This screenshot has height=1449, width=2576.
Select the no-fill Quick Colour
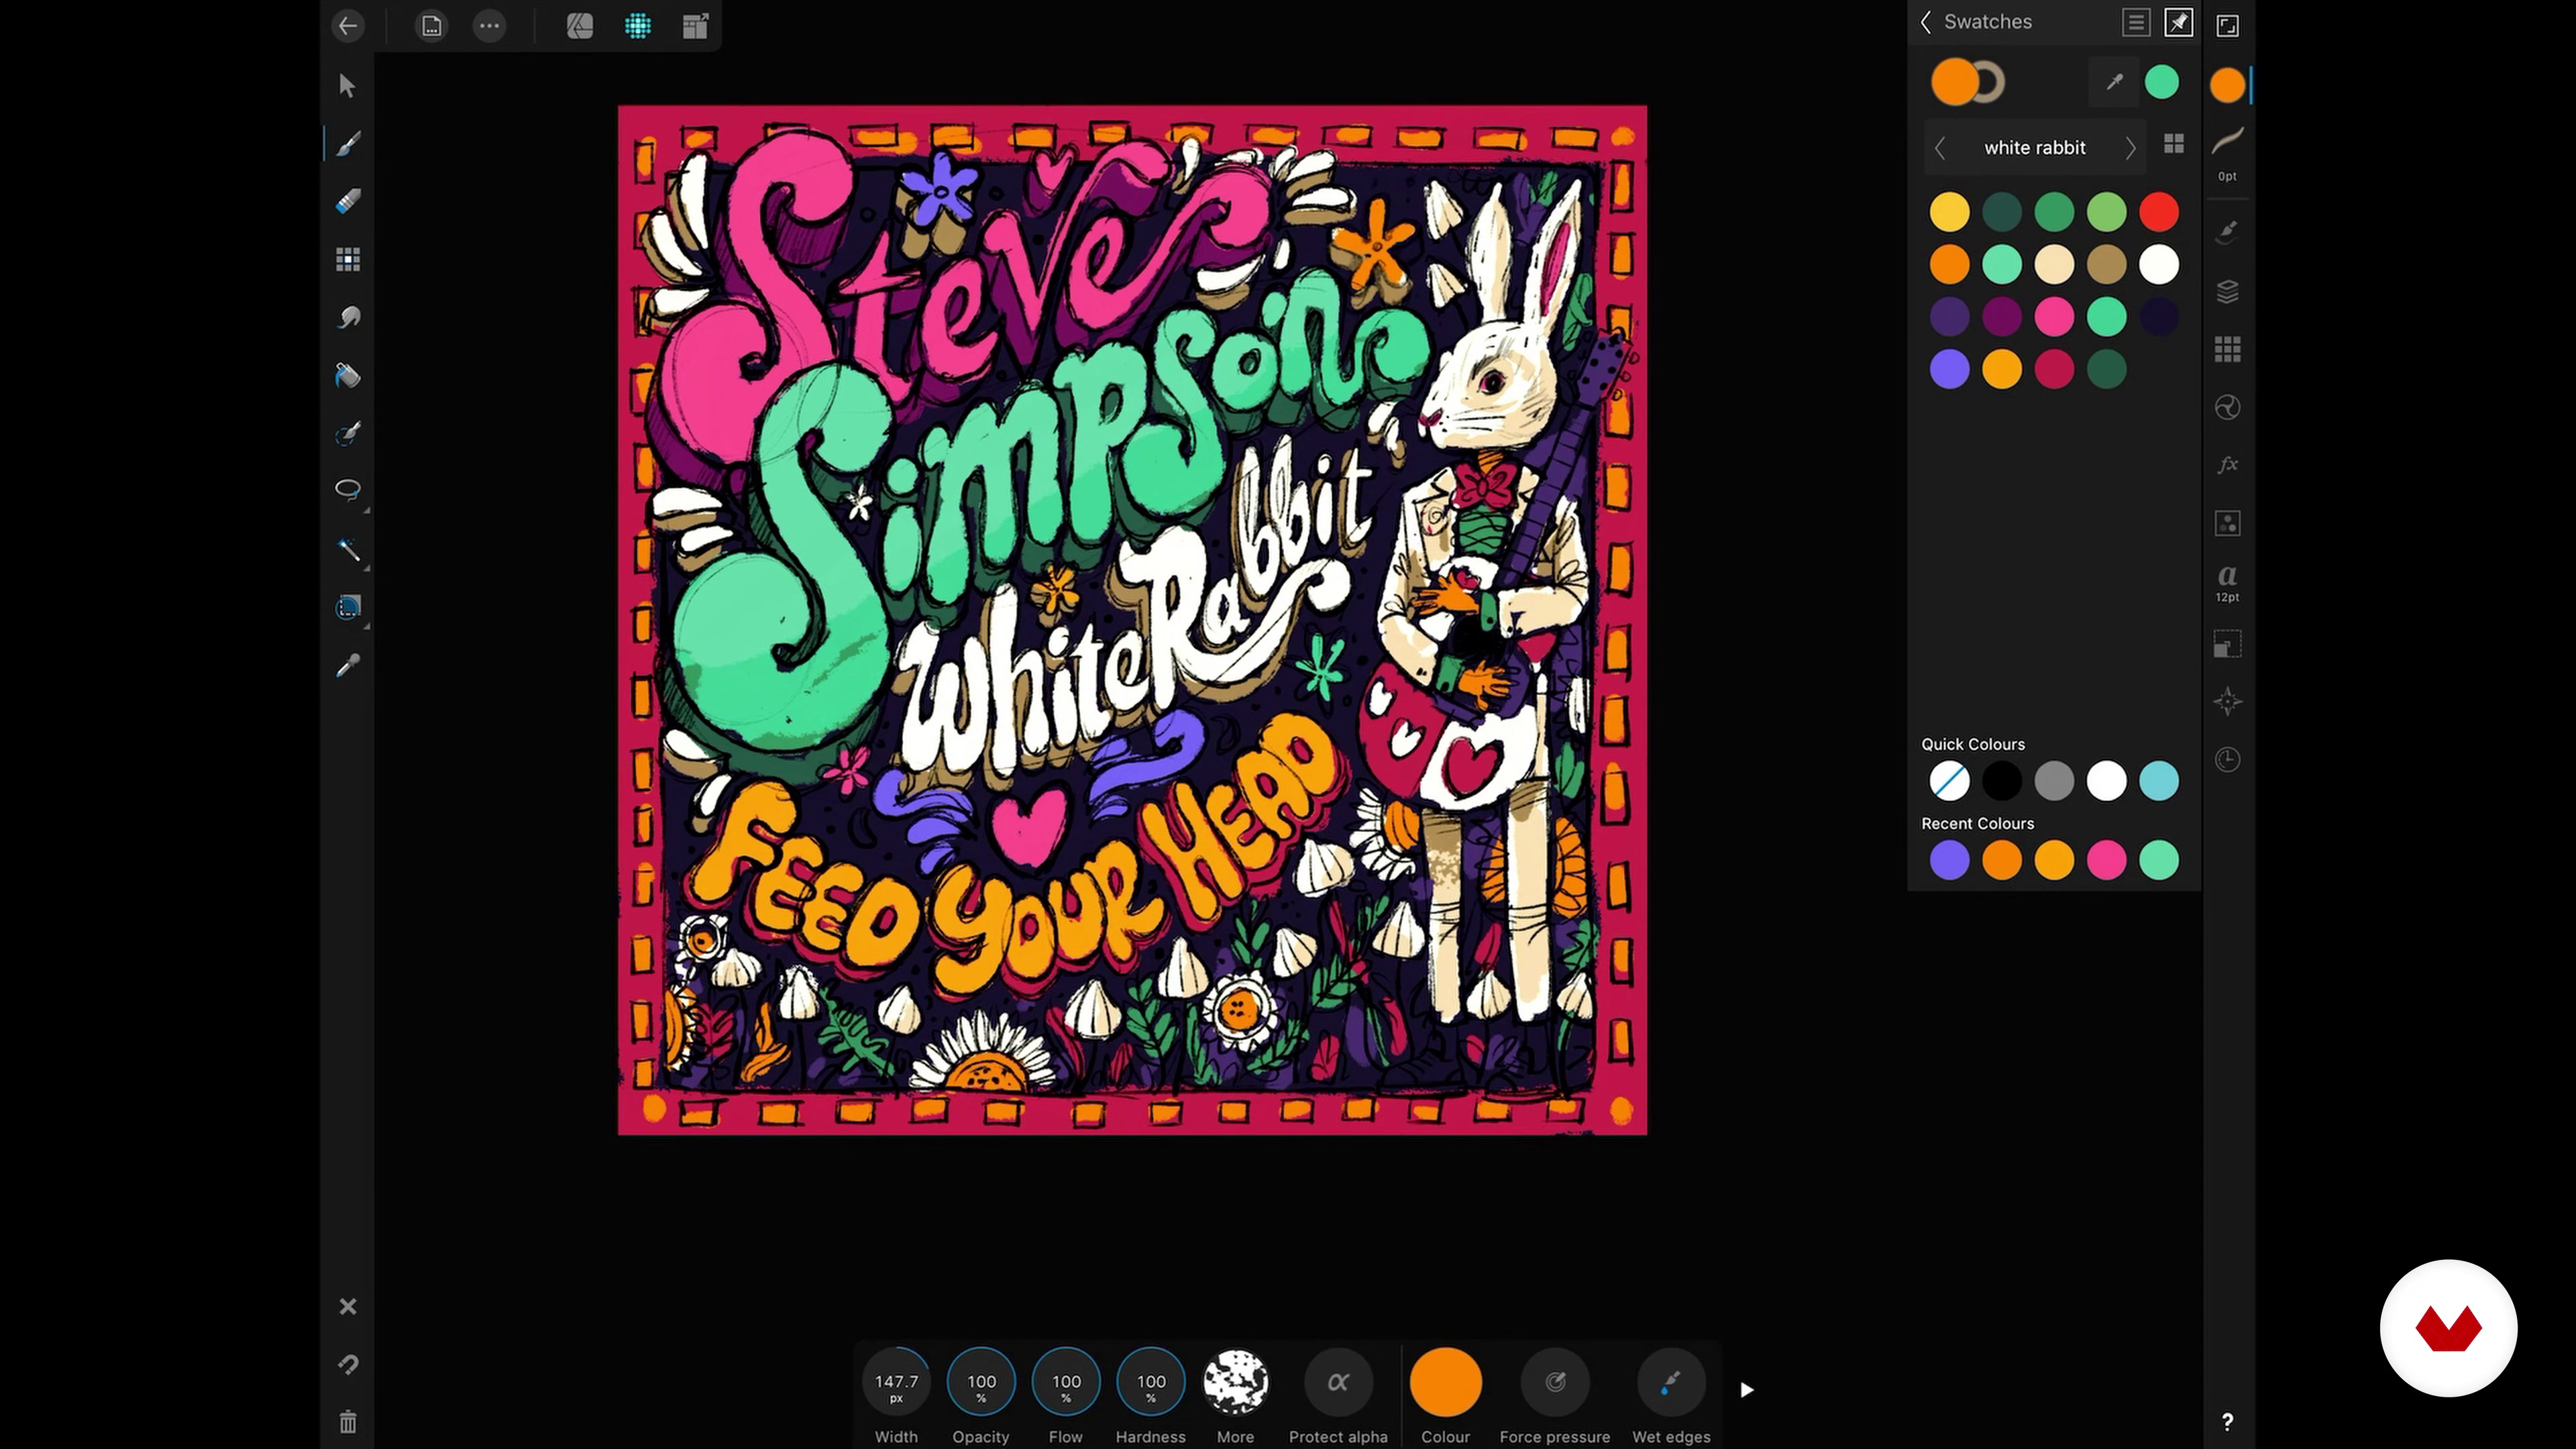(1949, 781)
